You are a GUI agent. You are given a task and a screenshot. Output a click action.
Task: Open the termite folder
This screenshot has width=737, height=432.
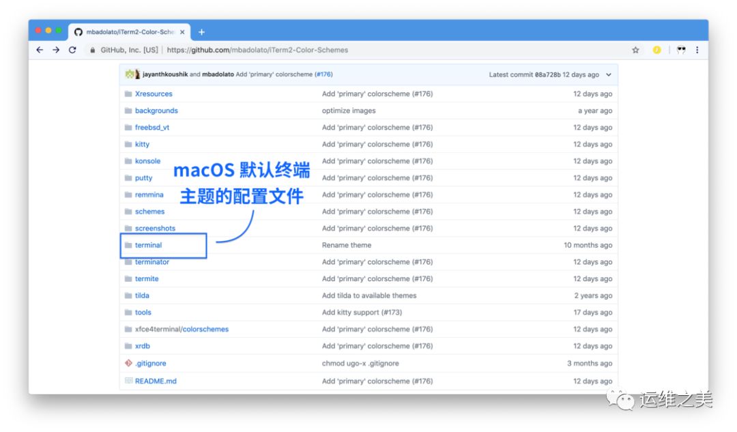147,278
